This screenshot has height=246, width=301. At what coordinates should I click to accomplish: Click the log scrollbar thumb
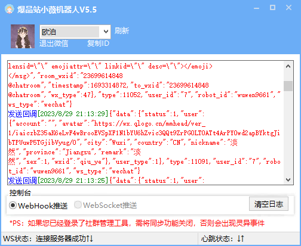(288, 86)
